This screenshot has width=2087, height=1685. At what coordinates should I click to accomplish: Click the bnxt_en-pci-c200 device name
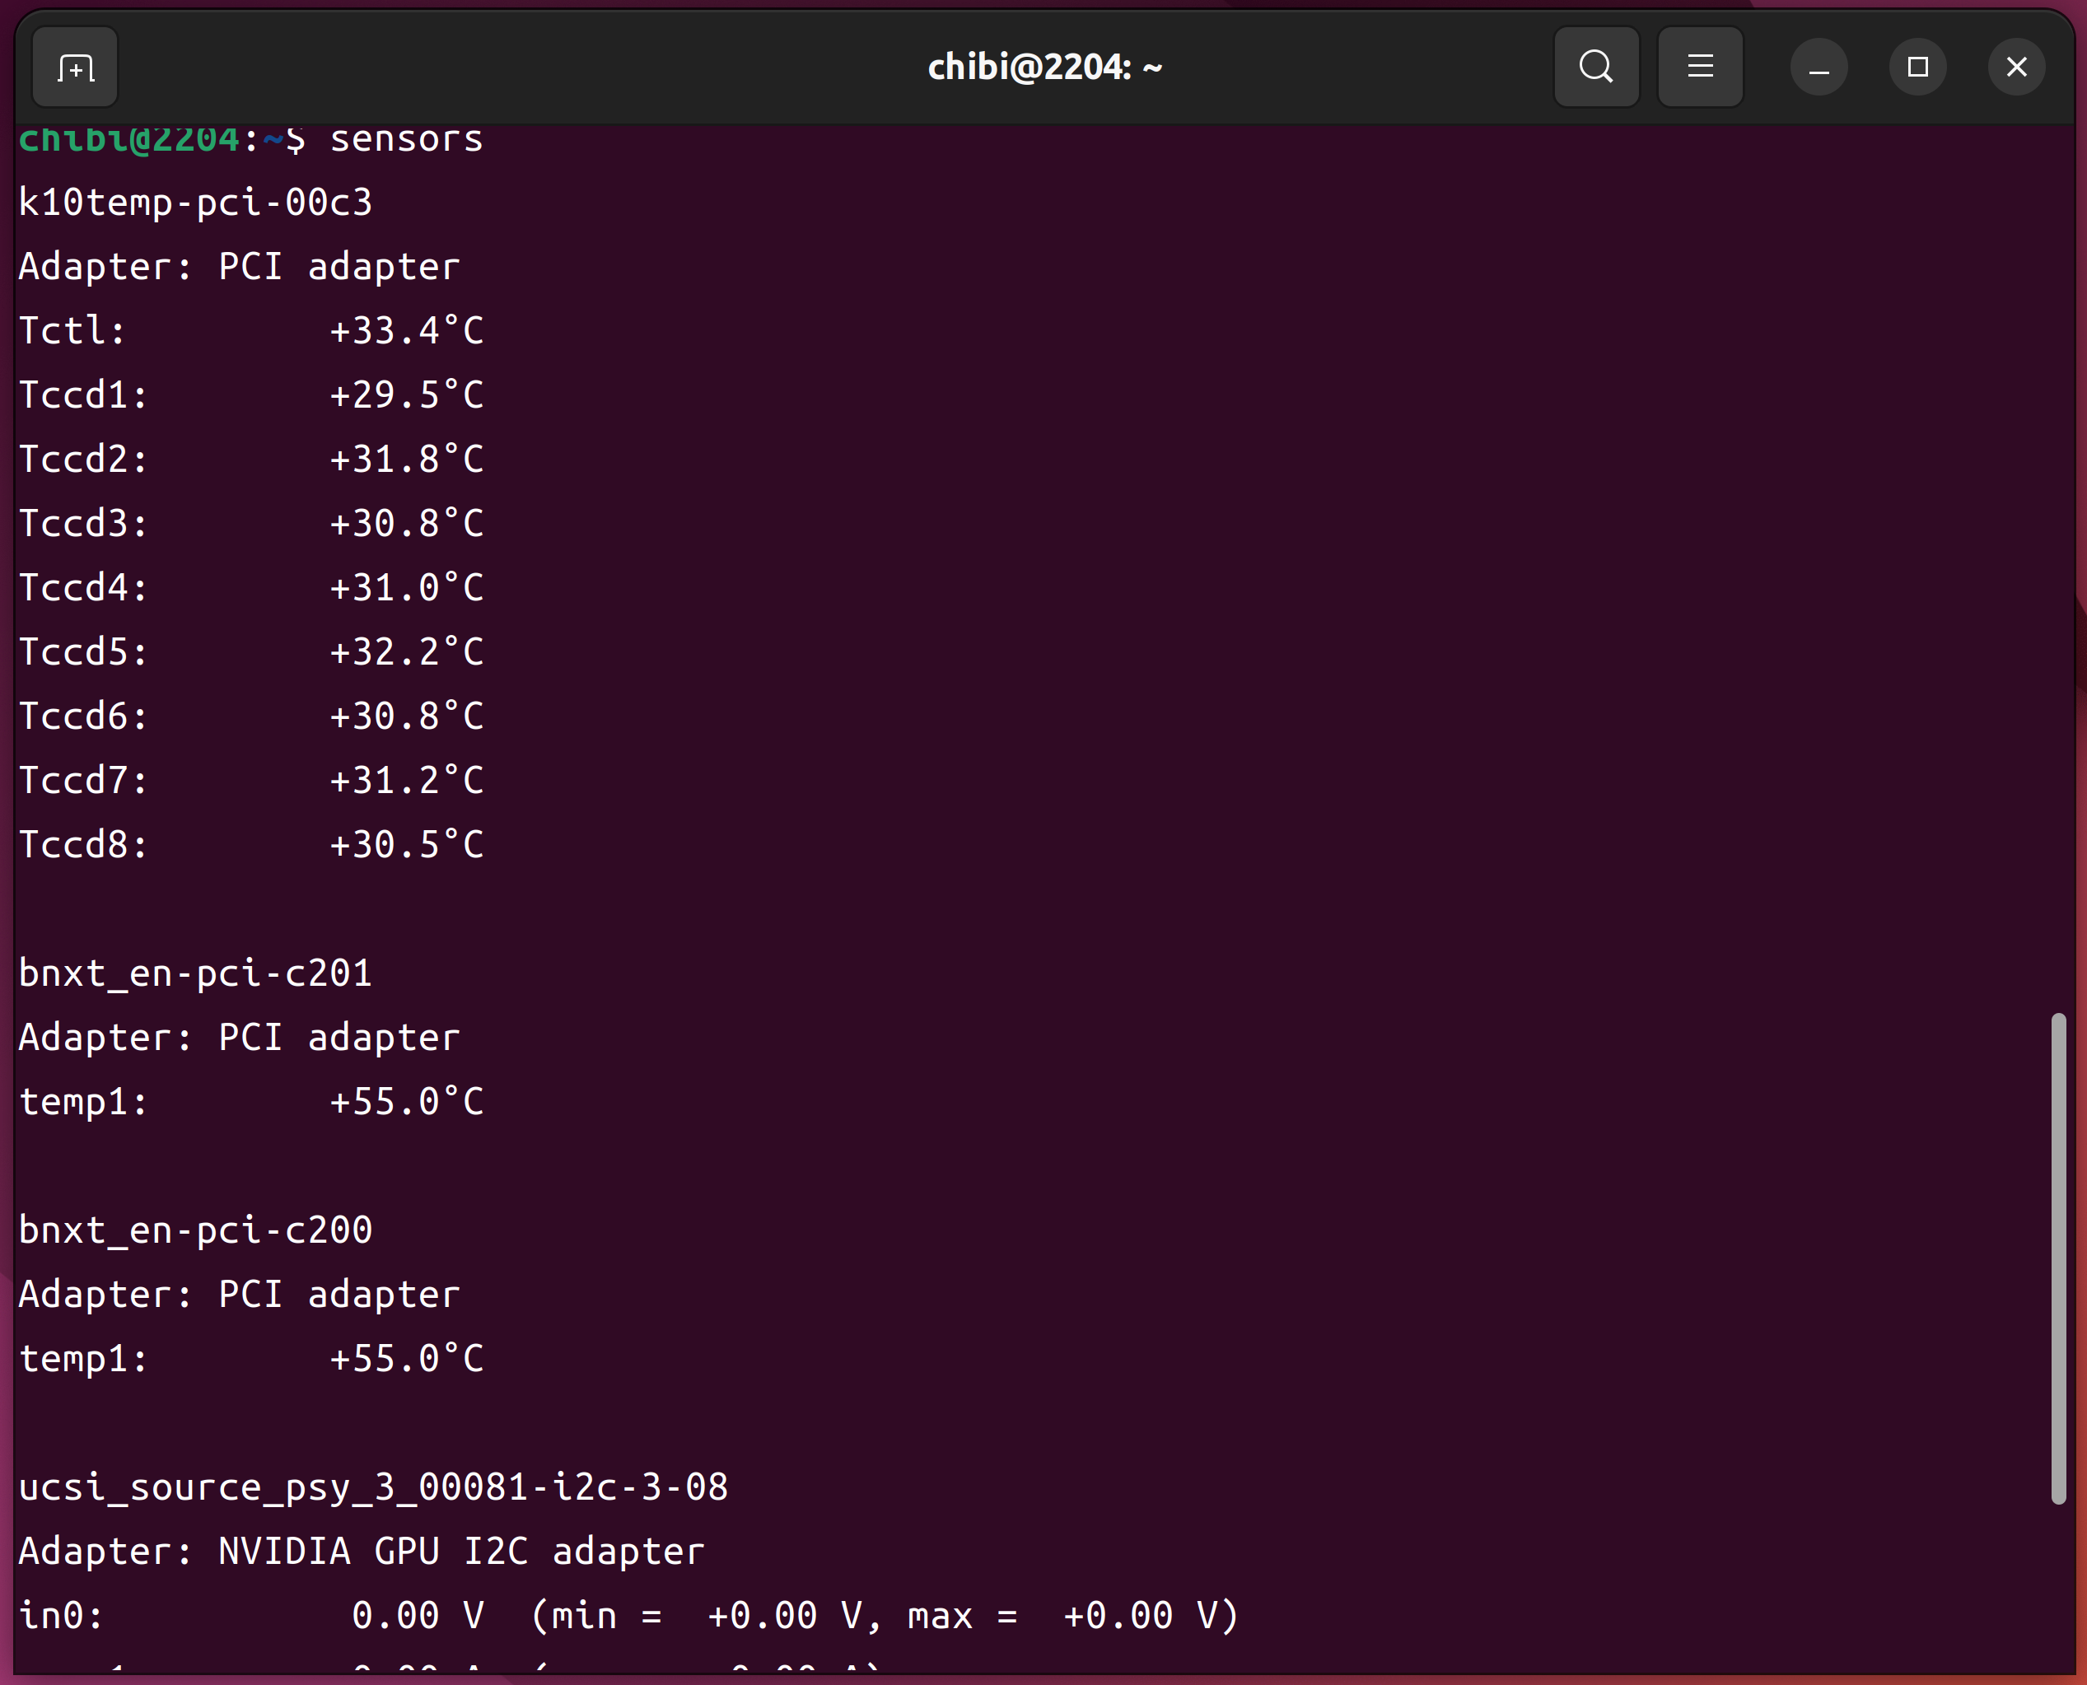tap(195, 1230)
